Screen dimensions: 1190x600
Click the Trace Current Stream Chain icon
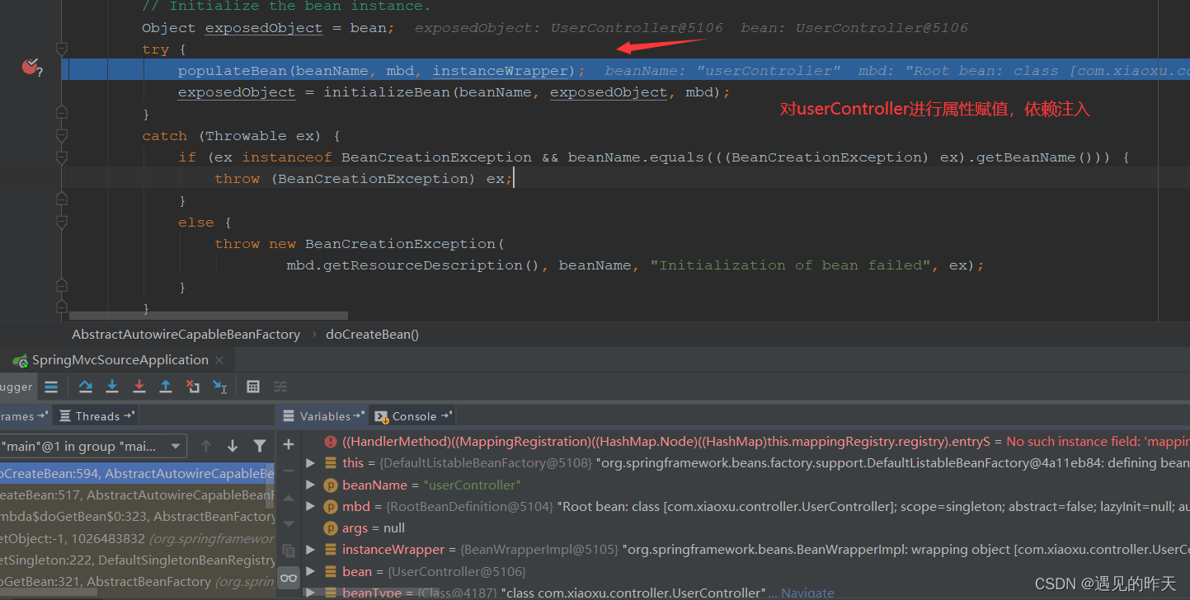tap(280, 386)
